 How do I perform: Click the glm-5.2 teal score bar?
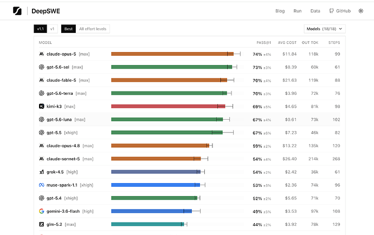coord(147,224)
